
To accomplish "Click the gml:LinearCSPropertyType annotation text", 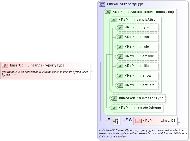I will click(143, 133).
